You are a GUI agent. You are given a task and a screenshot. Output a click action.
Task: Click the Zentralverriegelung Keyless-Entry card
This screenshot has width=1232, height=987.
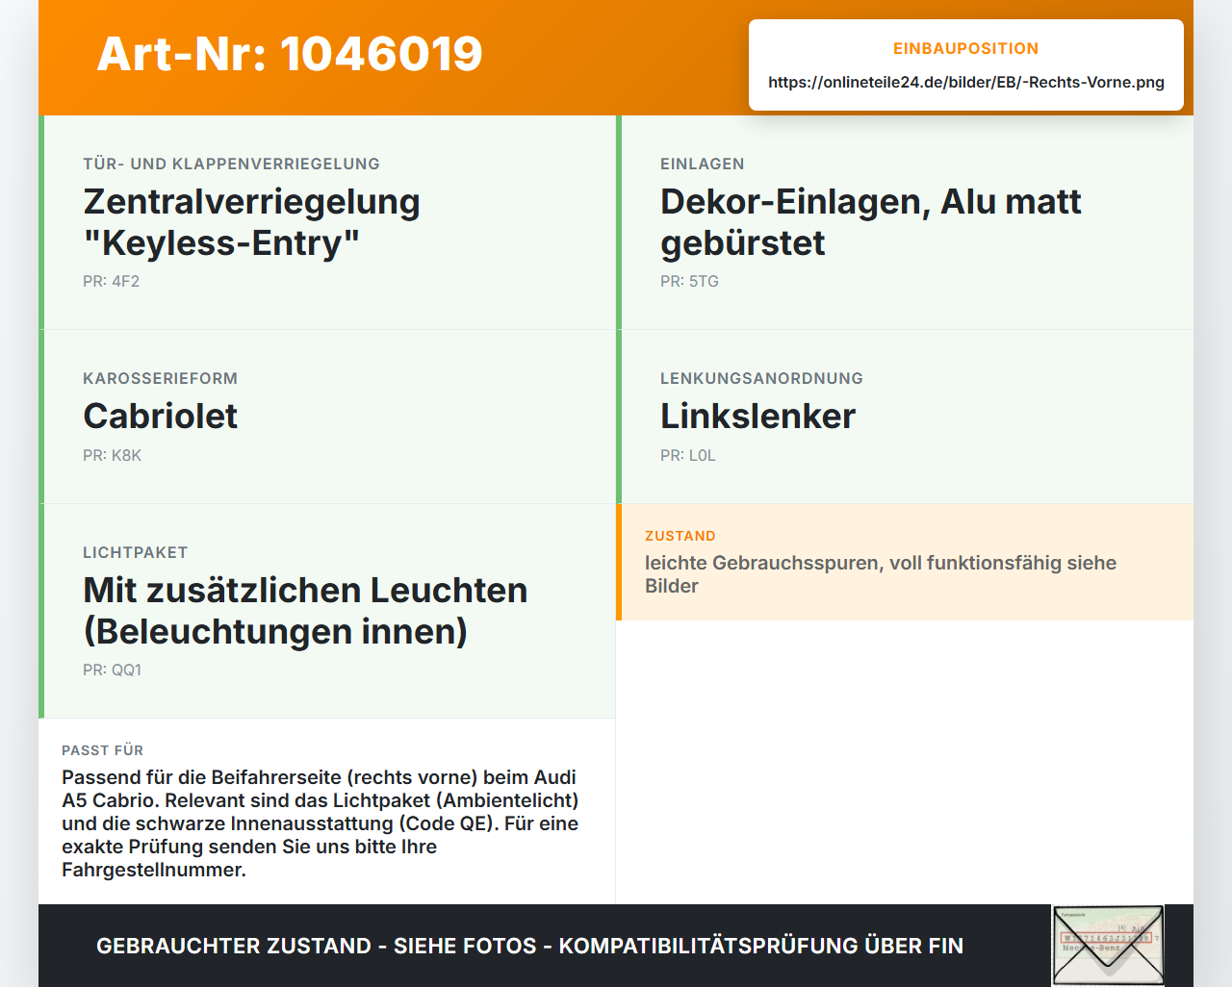[327, 222]
